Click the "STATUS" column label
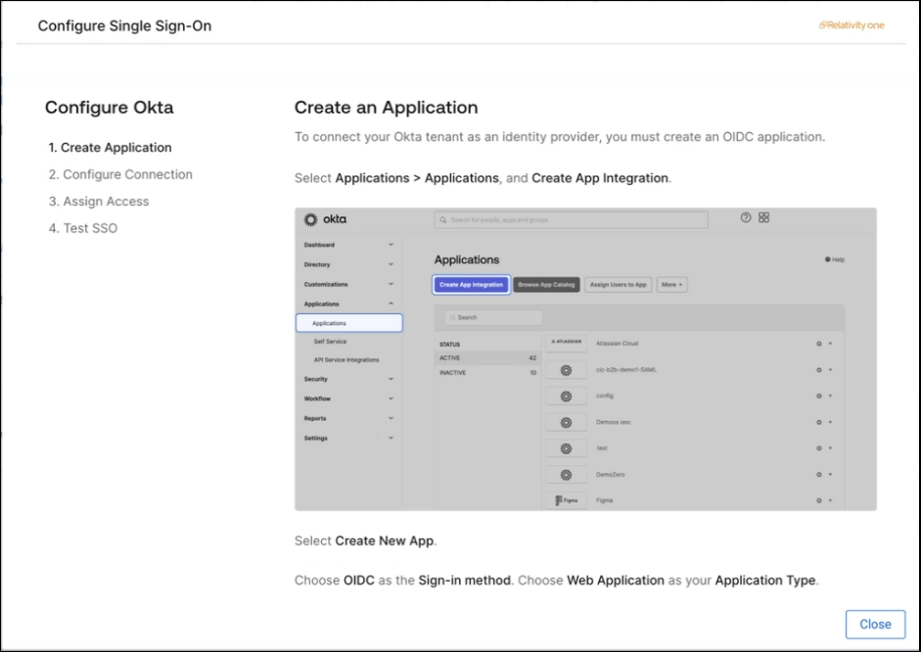The width and height of the screenshot is (921, 652). [x=450, y=345]
